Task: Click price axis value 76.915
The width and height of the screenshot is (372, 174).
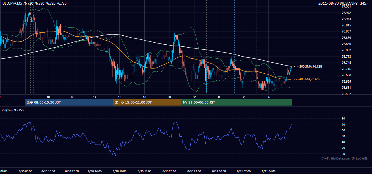Action: click(346, 25)
